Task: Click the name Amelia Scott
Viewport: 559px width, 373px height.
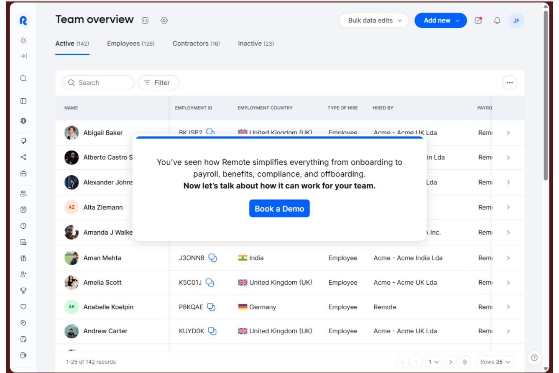Action: [102, 283]
